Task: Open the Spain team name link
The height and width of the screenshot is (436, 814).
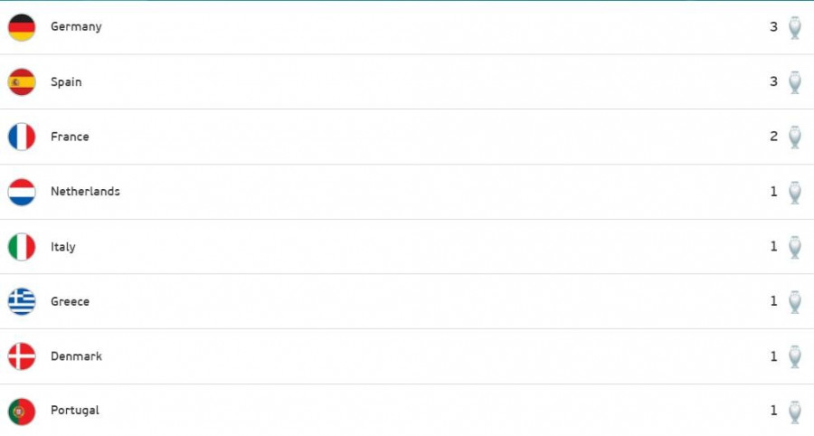Action: tap(66, 82)
